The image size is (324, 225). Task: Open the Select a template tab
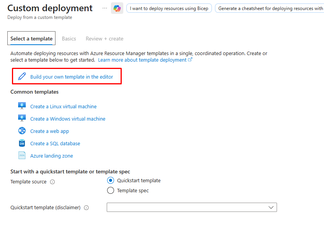pos(32,39)
